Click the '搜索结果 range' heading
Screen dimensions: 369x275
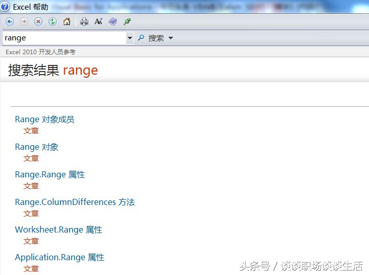(x=53, y=71)
